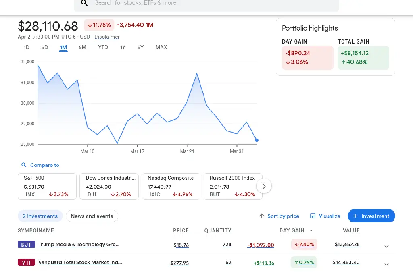Screen dimensions: 413x280
Task: Click the portfolio total $28,110.68
Action: tap(48, 26)
